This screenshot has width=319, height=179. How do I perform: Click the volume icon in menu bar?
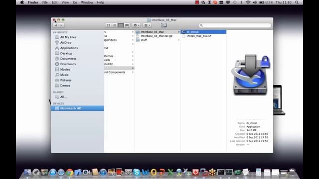[255, 2]
